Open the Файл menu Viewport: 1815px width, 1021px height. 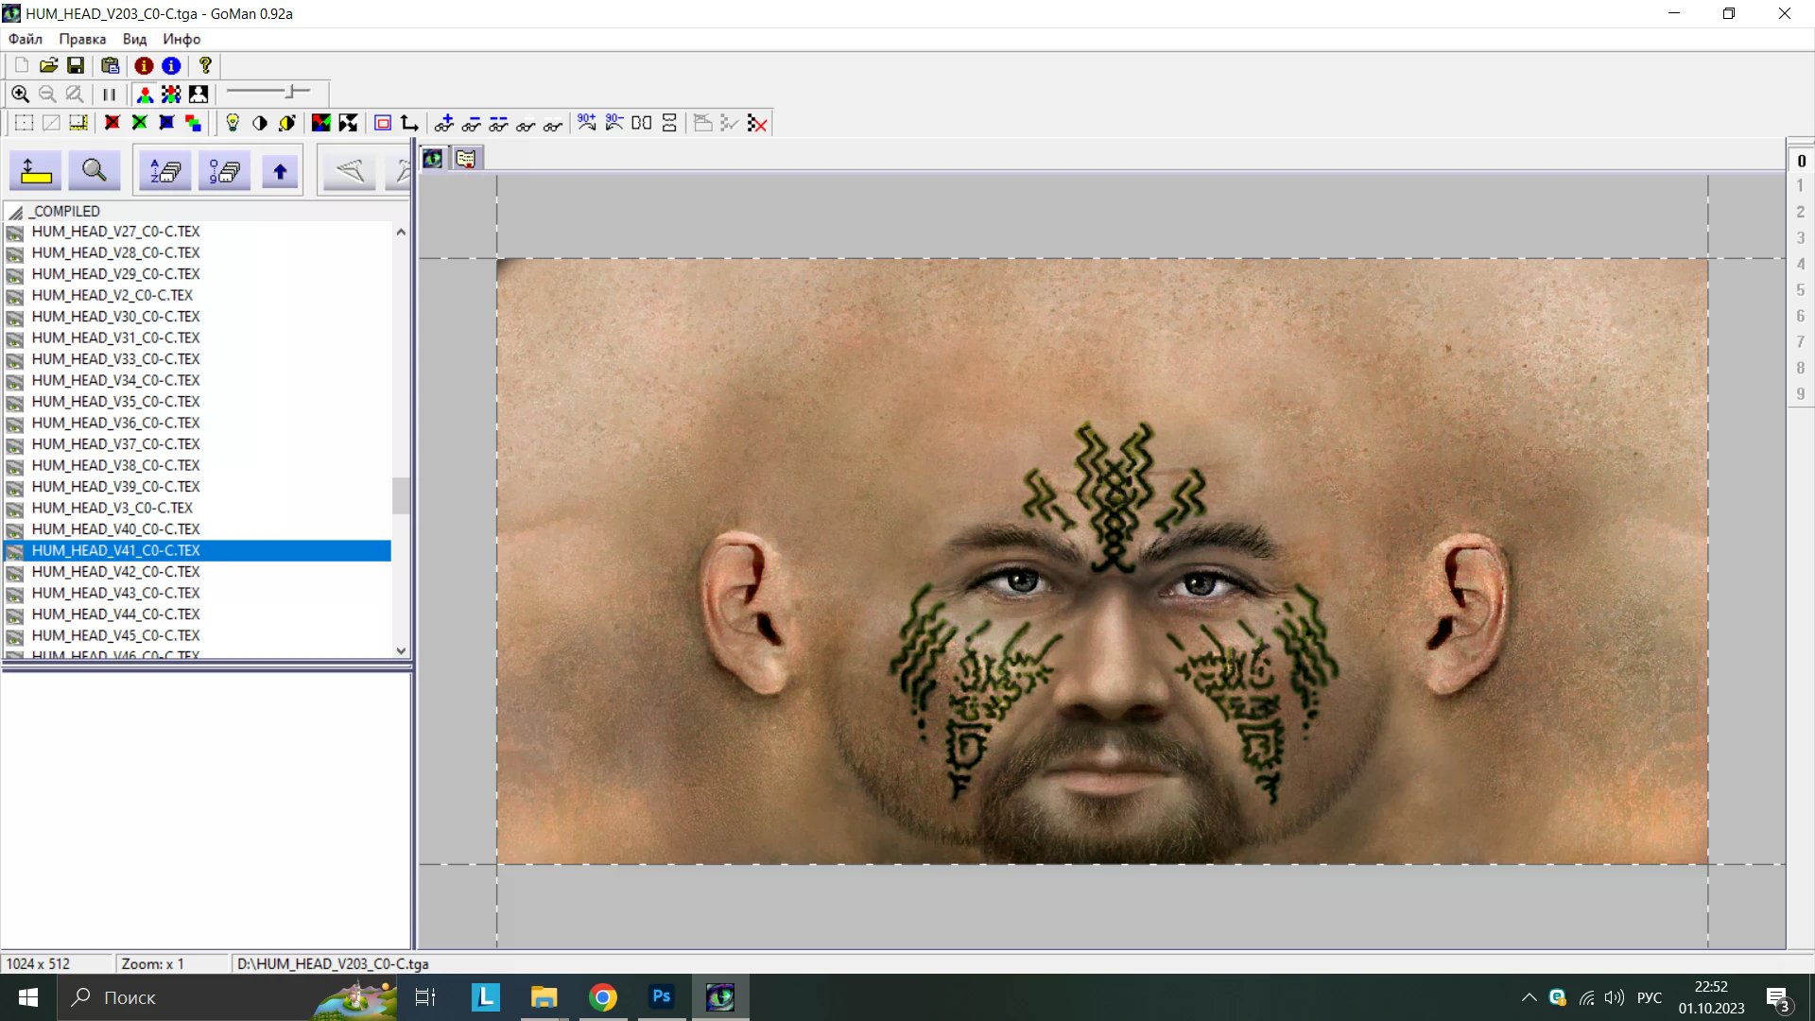26,39
